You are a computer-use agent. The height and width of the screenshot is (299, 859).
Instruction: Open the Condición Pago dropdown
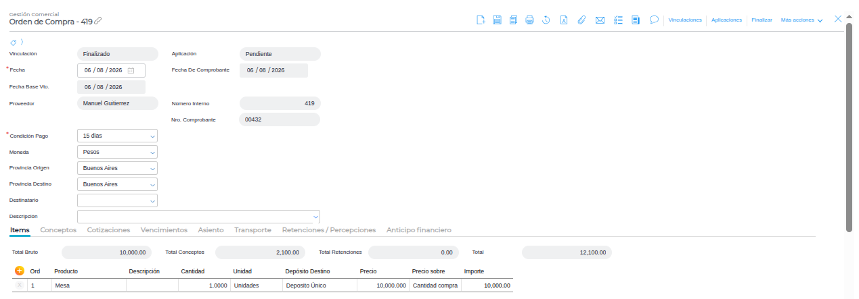click(x=117, y=136)
